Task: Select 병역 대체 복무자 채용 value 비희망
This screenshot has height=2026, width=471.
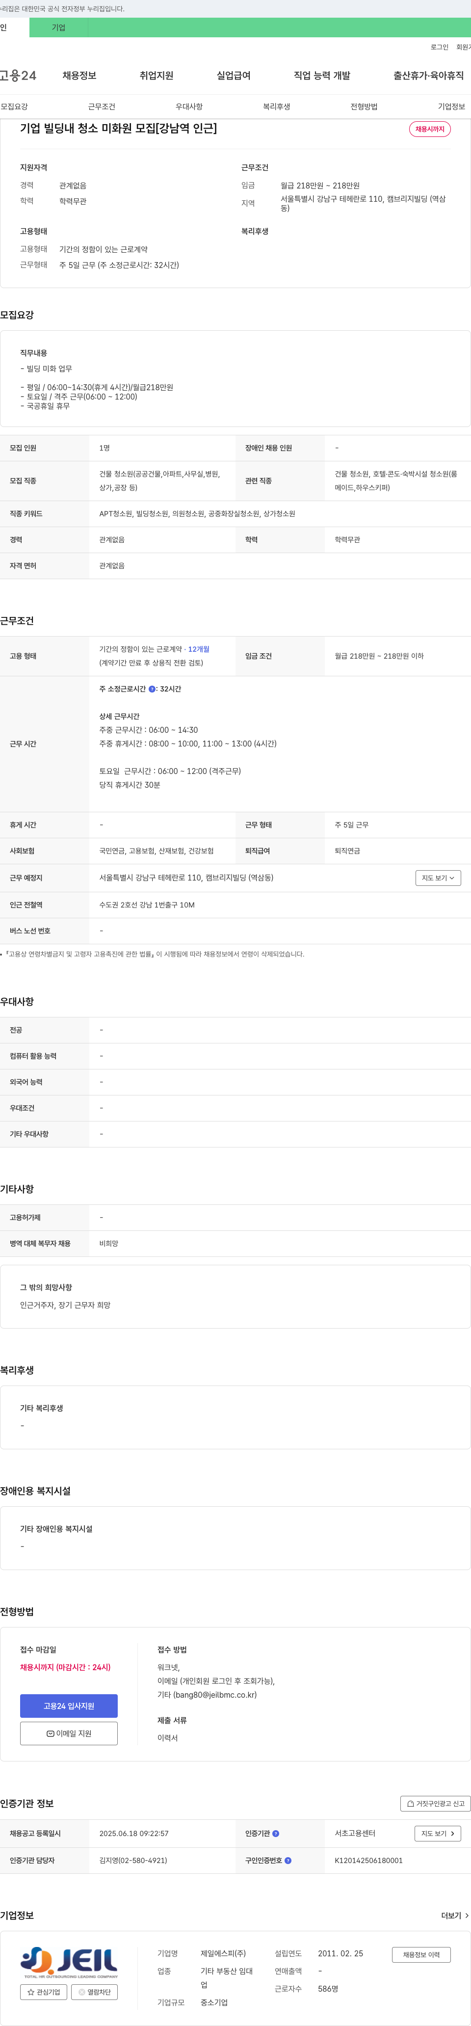Action: (108, 1244)
